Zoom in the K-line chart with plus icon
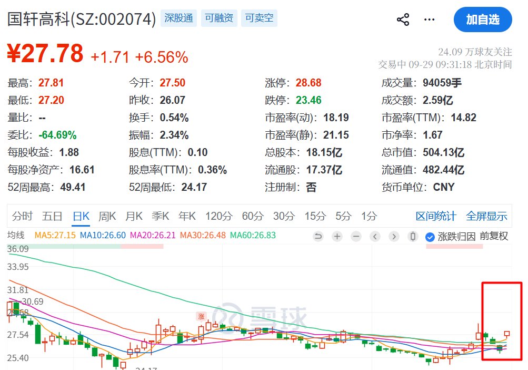Viewport: 528px width, 370px height. (337, 237)
